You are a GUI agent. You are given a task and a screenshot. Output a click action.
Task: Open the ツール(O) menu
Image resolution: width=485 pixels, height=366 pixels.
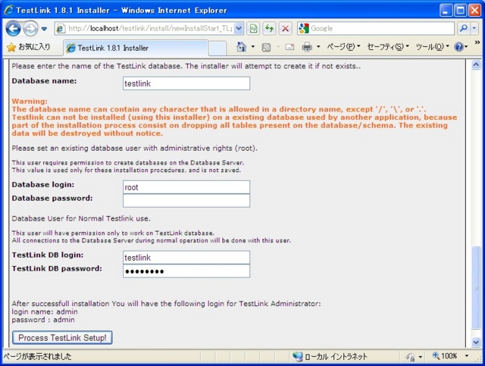[x=433, y=47]
